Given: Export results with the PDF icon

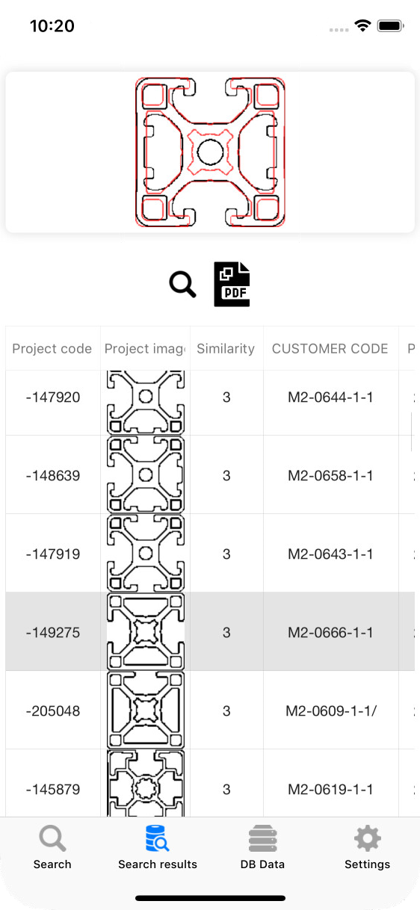Looking at the screenshot, I should click(x=232, y=284).
